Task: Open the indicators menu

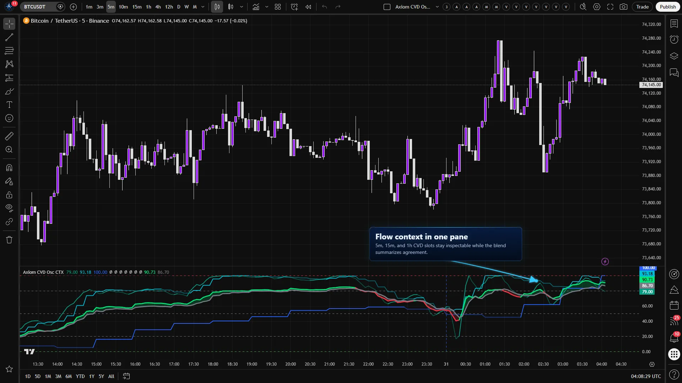Action: (256, 7)
